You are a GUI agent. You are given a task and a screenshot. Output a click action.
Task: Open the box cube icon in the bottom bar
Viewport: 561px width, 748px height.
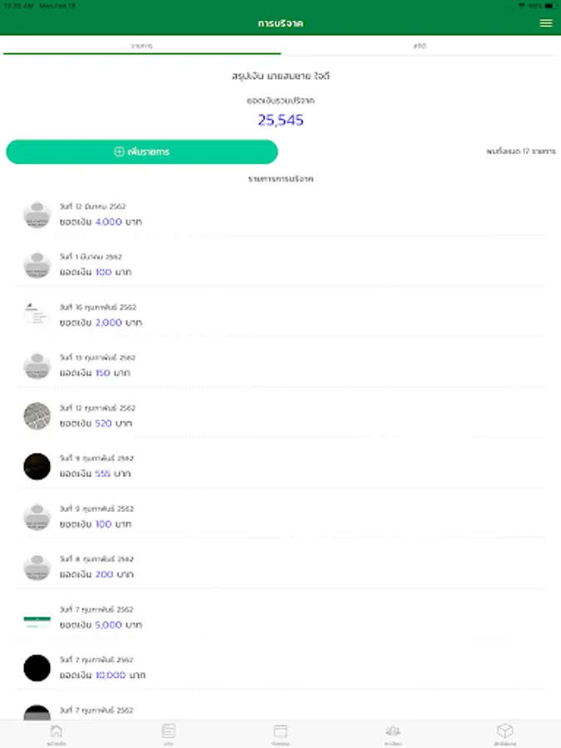click(504, 731)
